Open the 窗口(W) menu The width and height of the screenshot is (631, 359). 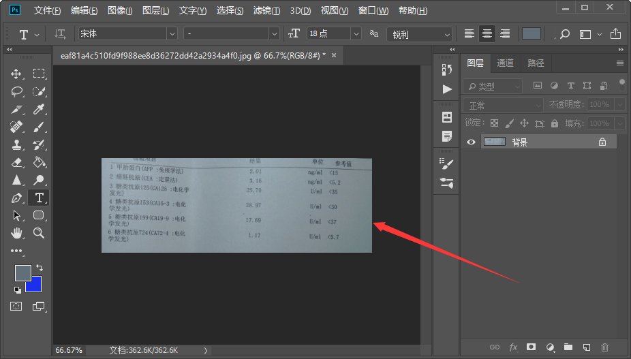[x=373, y=10]
